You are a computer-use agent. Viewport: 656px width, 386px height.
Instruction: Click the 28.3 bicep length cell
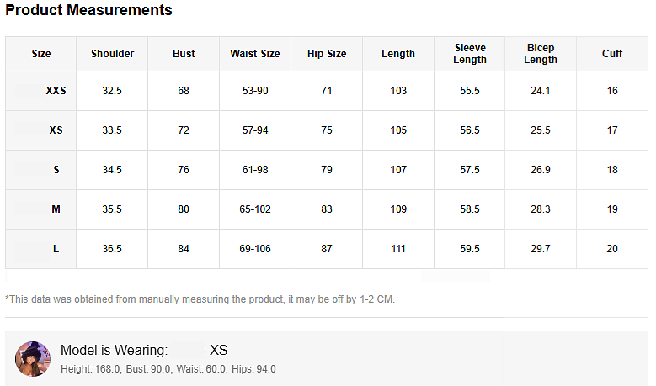tap(541, 209)
